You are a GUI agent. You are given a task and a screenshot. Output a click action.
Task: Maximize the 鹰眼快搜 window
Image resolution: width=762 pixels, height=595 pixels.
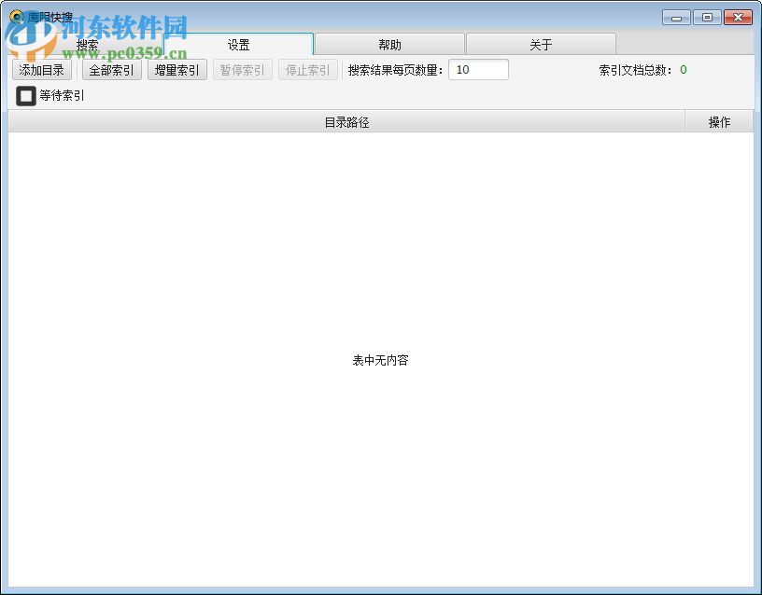707,17
